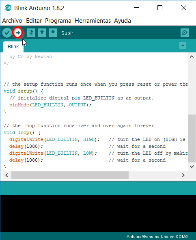The width and height of the screenshot is (196, 240).
Task: Click the Upload arrow button
Action: pos(18,33)
